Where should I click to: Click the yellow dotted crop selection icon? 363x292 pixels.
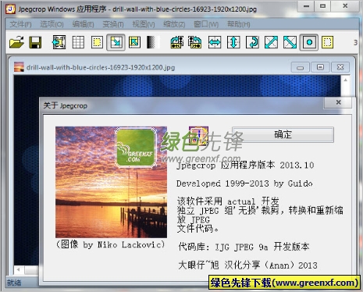click(97, 42)
